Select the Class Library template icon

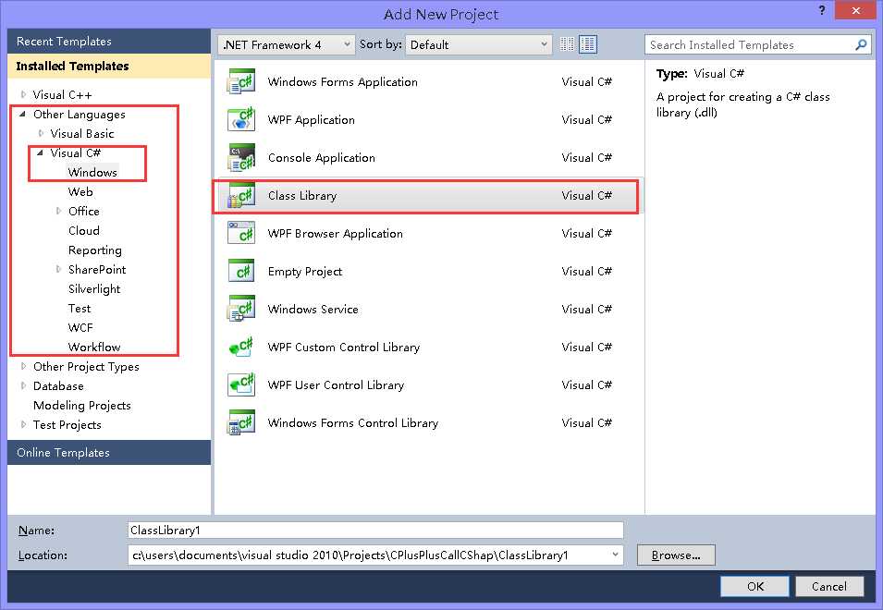[x=241, y=195]
